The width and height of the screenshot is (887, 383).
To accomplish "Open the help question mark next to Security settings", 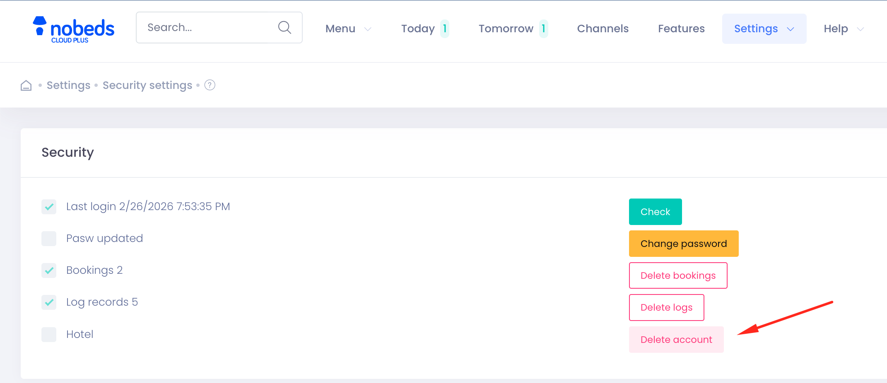I will click(x=210, y=85).
